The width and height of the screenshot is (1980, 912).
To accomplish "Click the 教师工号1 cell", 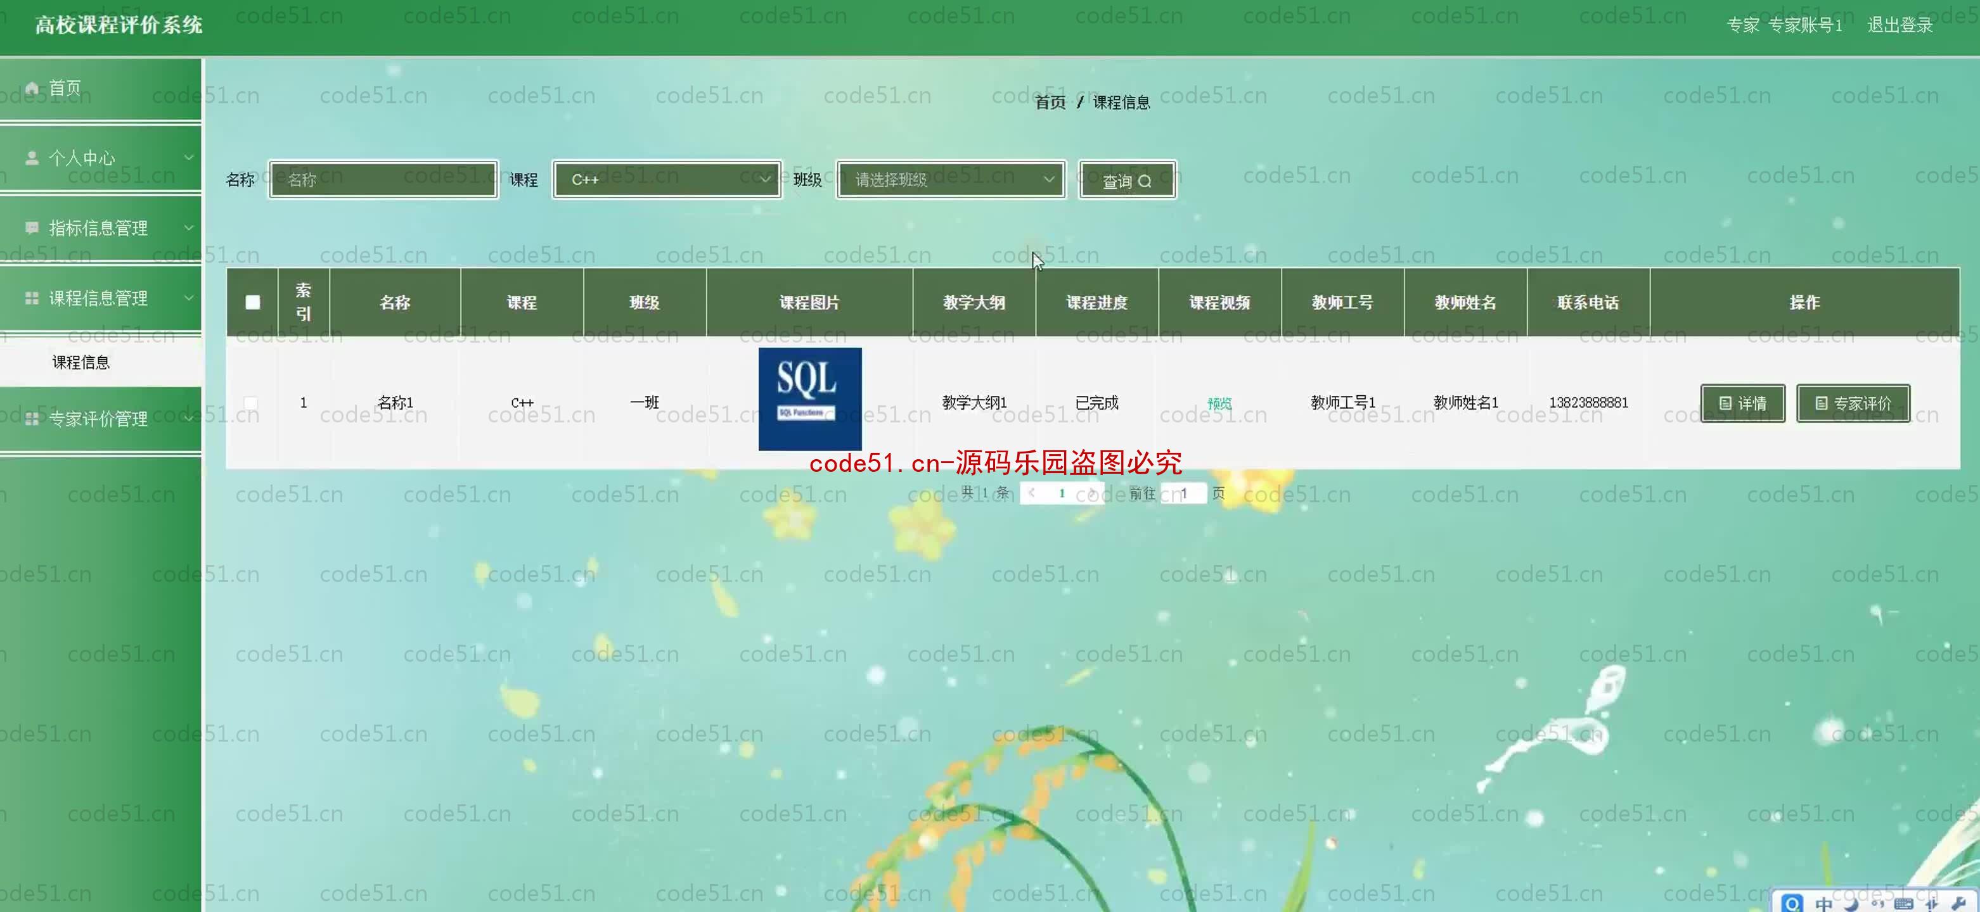I will click(1343, 403).
